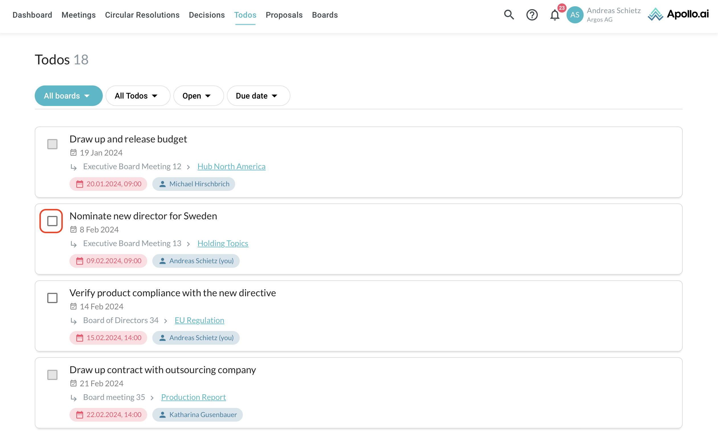The width and height of the screenshot is (718, 433).
Task: Mark Draw up and release budget done
Action: [52, 144]
